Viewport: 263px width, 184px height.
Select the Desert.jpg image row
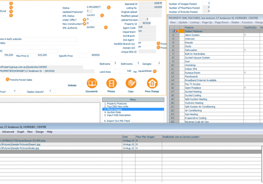tap(131, 145)
